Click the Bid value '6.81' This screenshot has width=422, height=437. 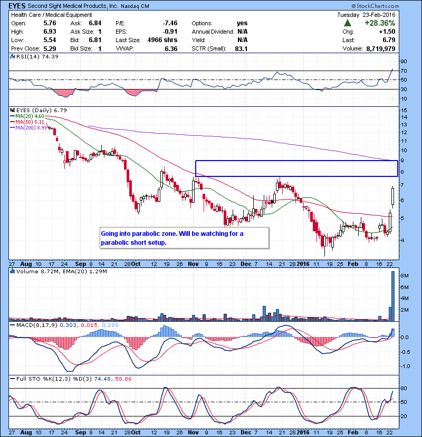pos(95,40)
